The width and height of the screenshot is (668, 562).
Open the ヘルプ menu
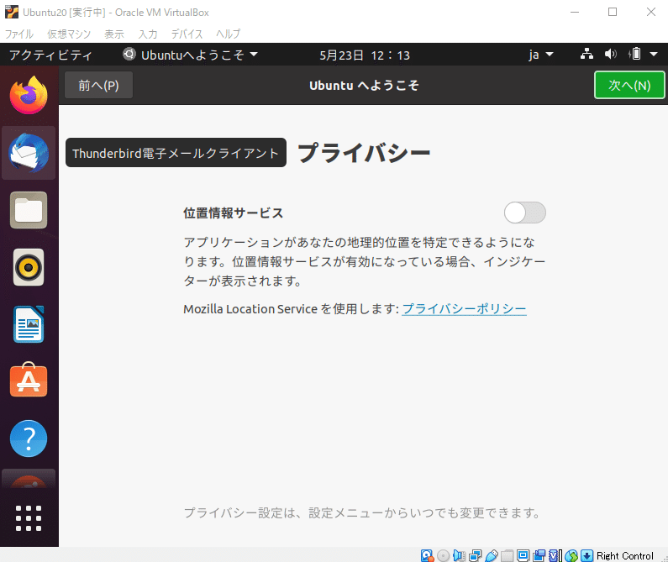coord(228,34)
